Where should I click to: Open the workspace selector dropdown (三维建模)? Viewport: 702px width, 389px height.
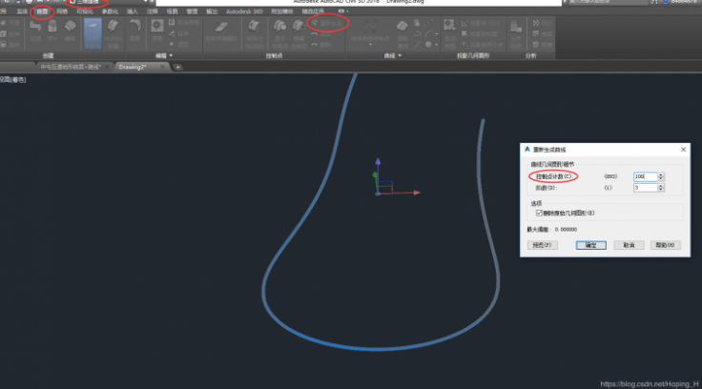(108, 2)
